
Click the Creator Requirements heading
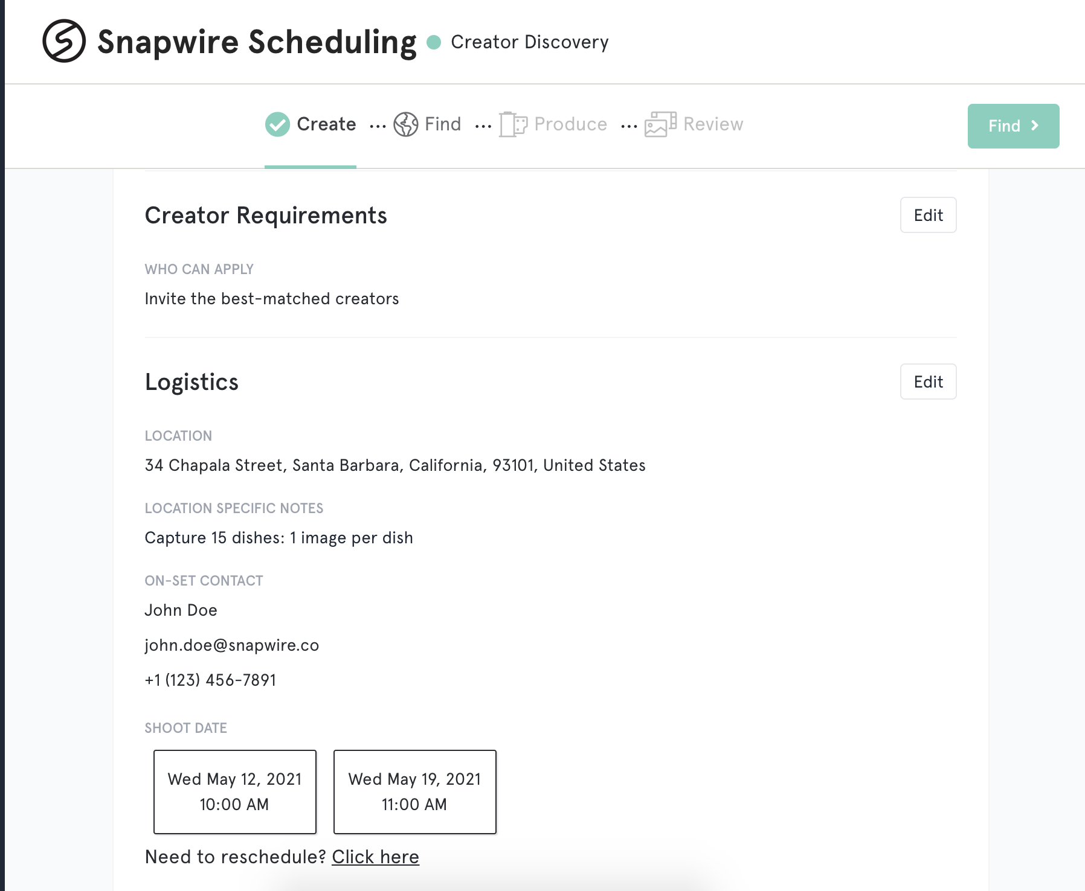[266, 216]
